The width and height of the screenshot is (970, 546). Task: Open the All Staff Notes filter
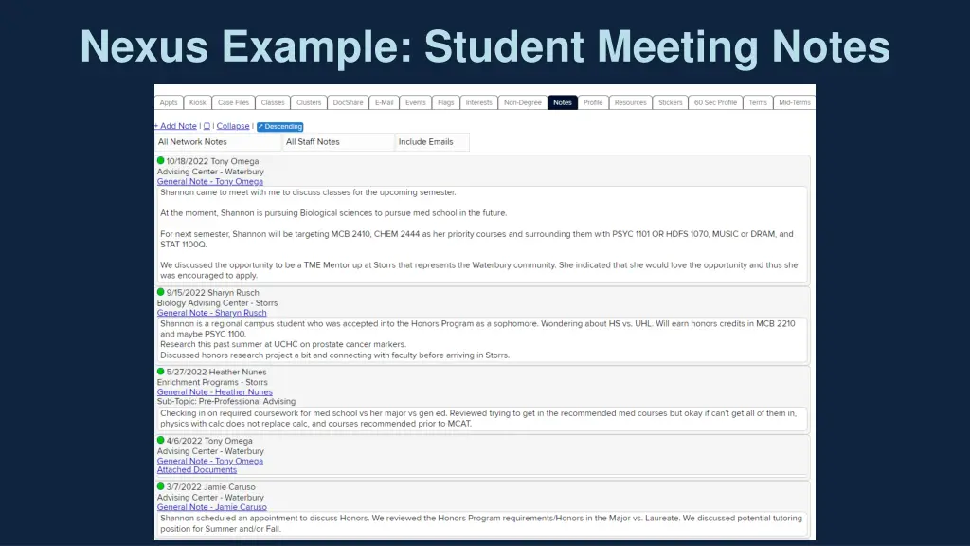tap(339, 142)
